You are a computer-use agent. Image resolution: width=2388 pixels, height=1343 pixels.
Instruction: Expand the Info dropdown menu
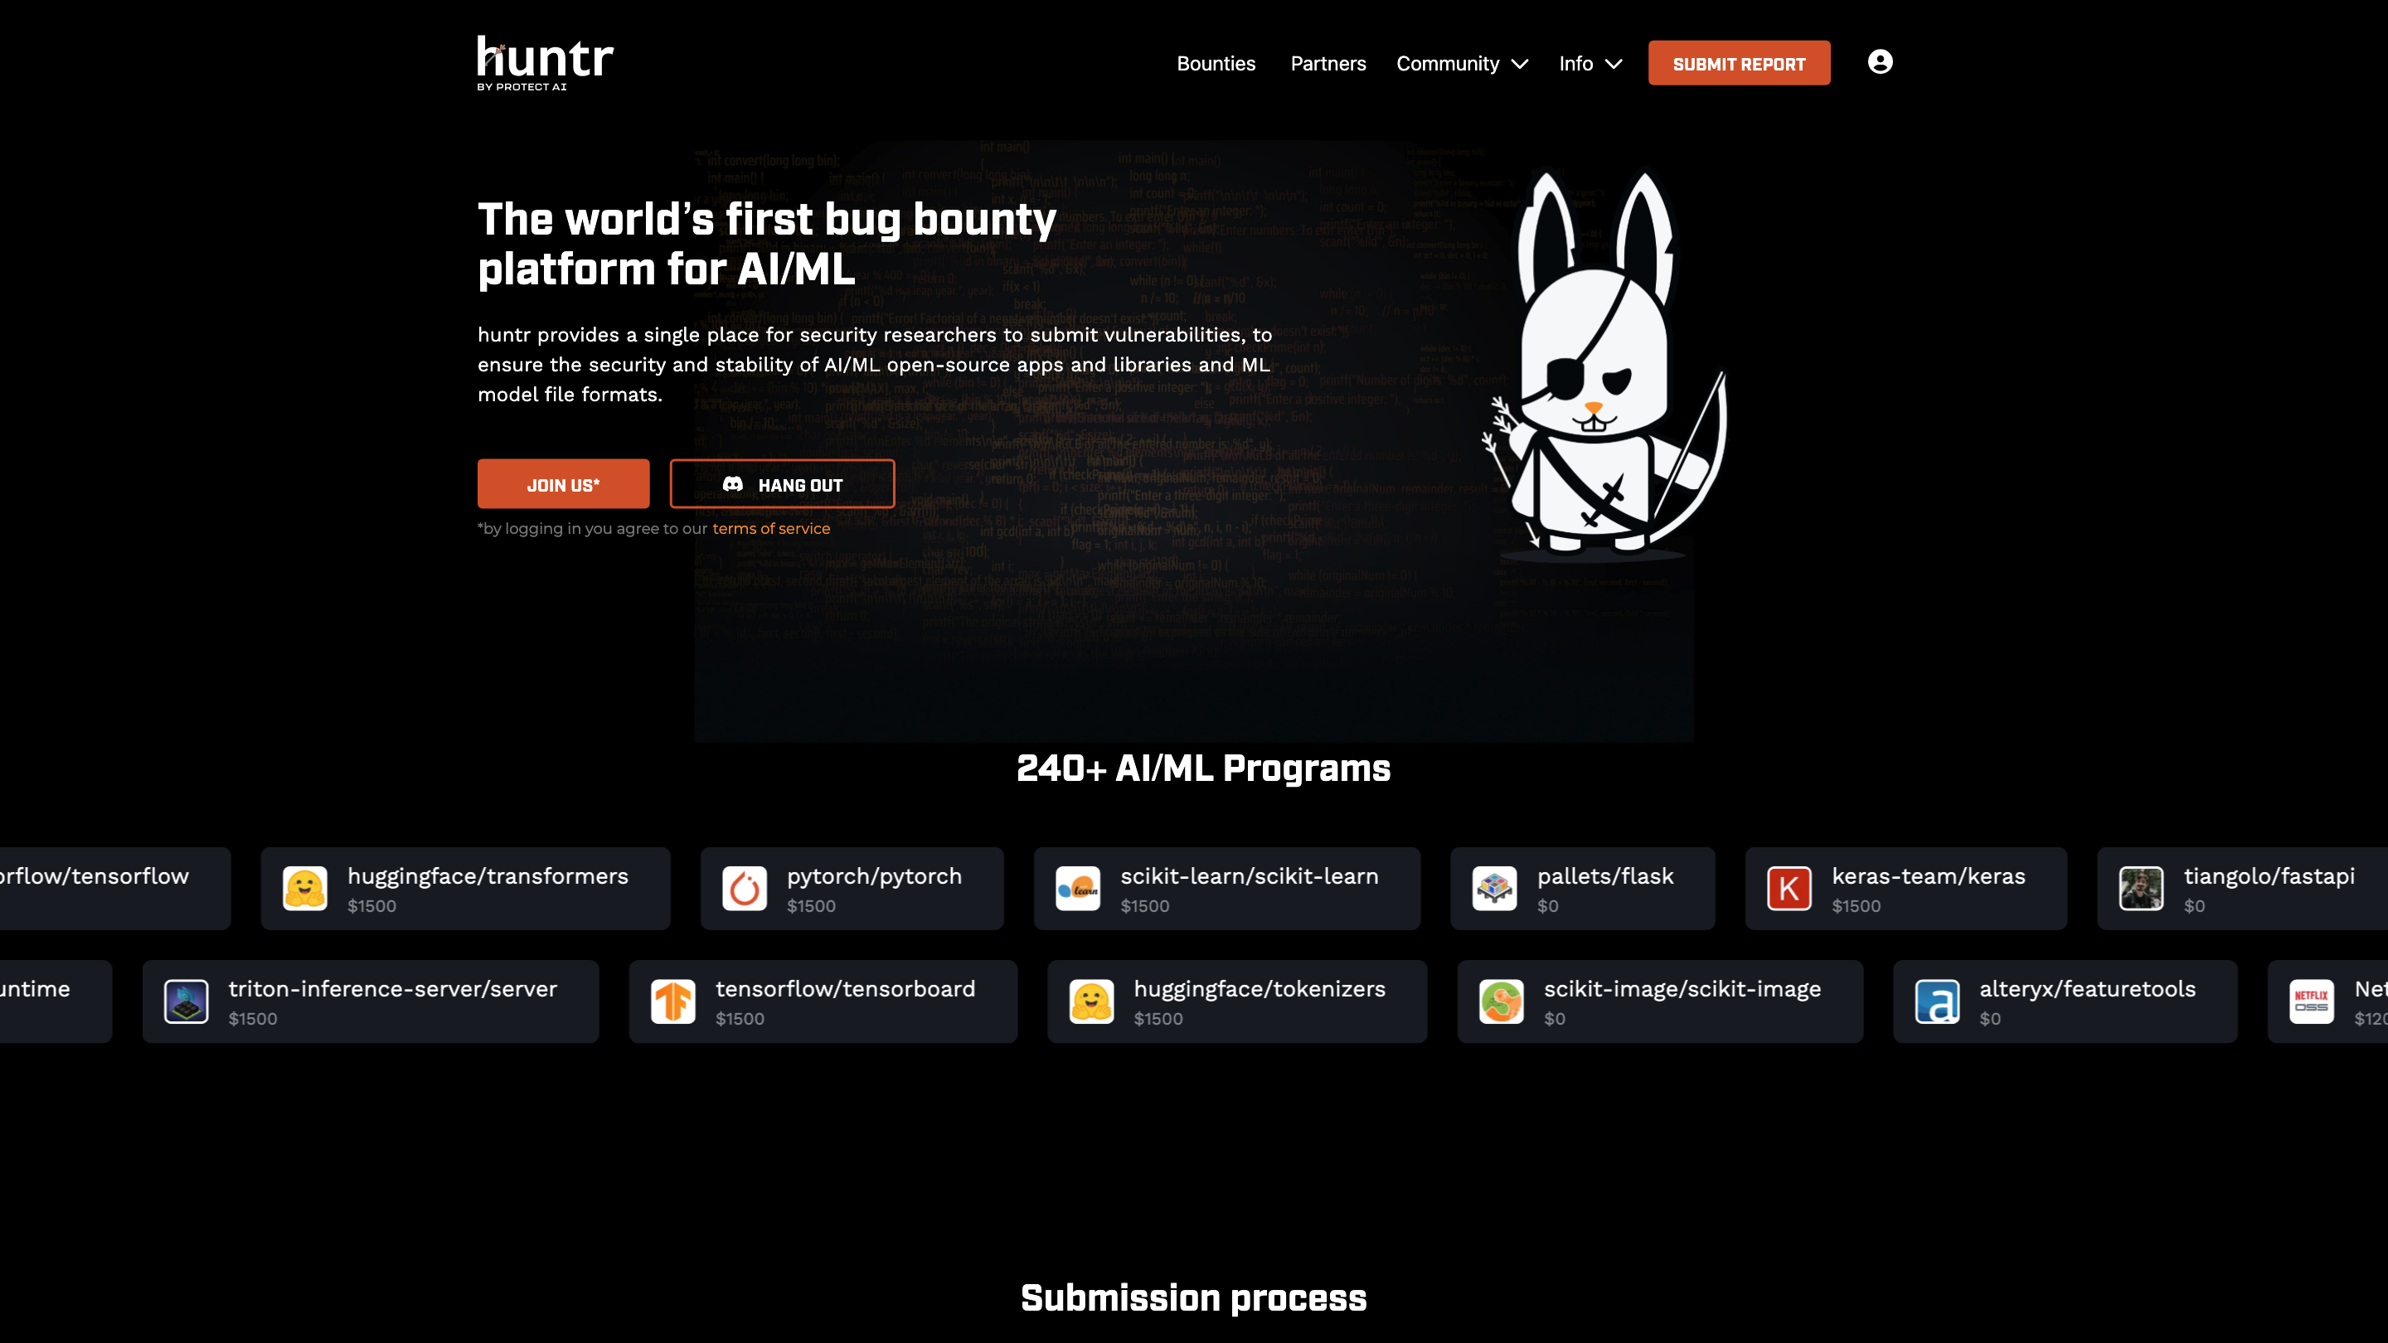pyautogui.click(x=1590, y=64)
